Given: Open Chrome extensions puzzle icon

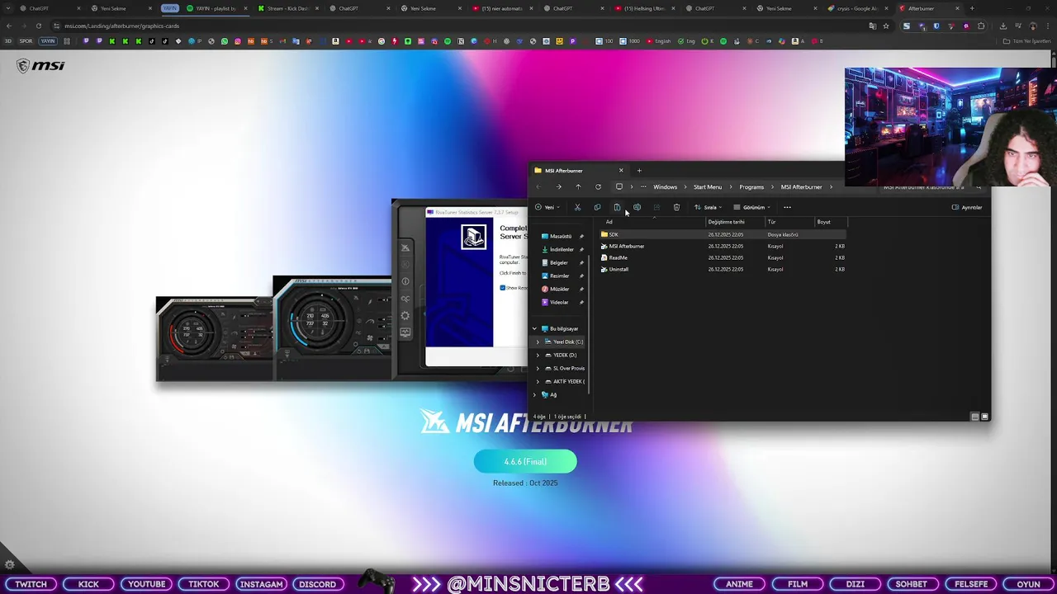Looking at the screenshot, I should click(981, 26).
